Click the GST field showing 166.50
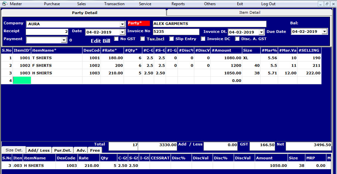The image size is (337, 174). [x=262, y=146]
